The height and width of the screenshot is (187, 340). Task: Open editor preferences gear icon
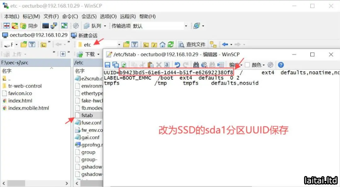270,65
